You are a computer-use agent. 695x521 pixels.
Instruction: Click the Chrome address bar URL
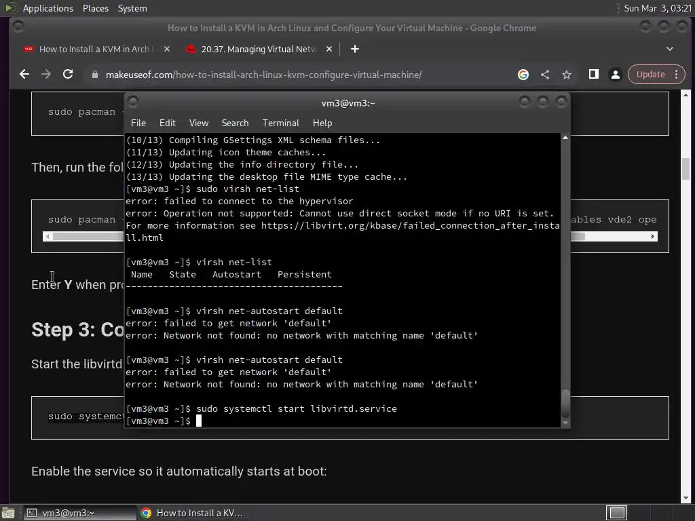click(264, 75)
